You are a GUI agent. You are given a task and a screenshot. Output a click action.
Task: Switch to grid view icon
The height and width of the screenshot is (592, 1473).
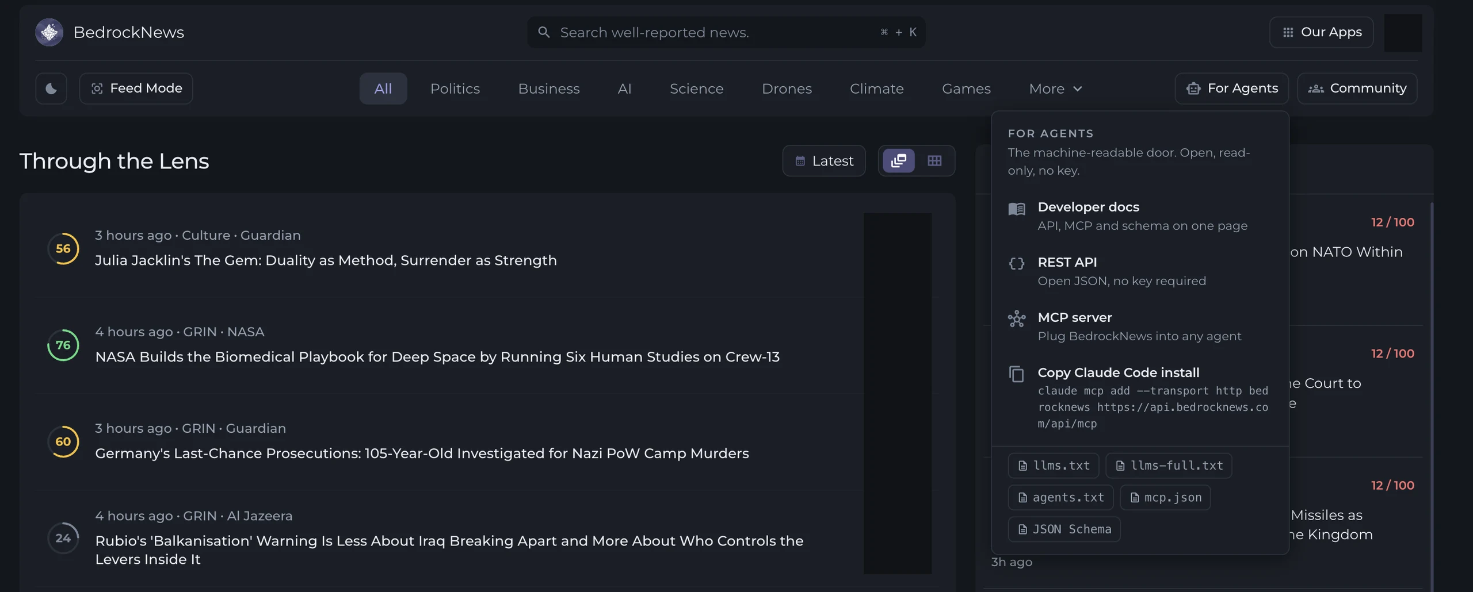934,161
